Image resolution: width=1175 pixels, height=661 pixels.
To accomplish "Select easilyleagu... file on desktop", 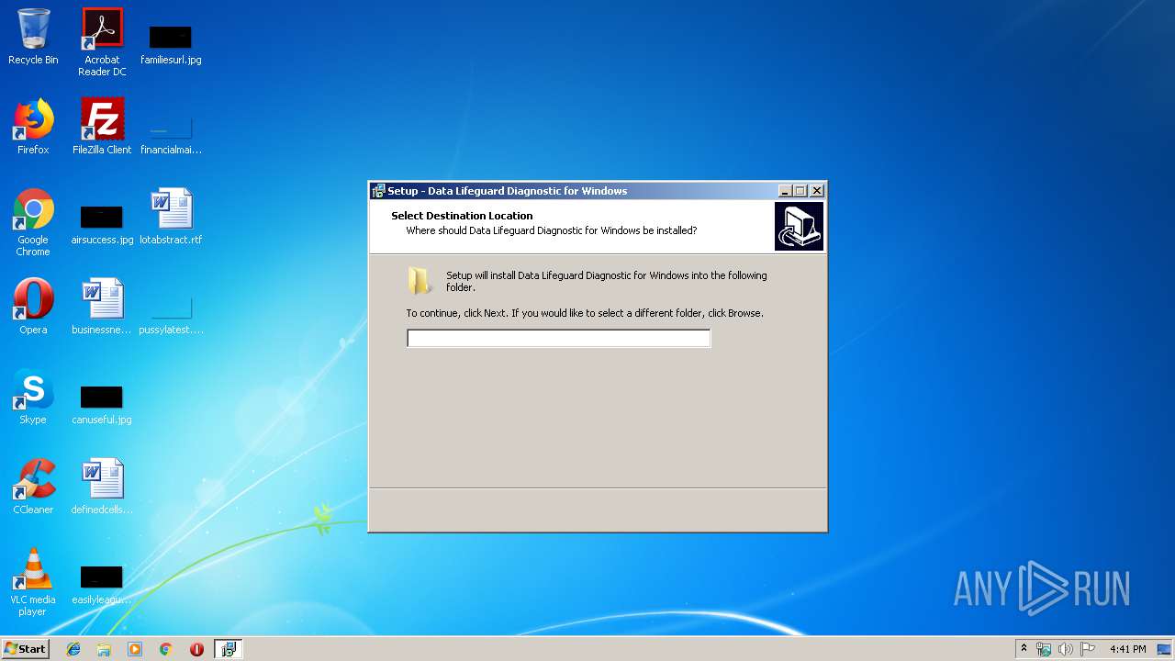I will click(x=102, y=584).
